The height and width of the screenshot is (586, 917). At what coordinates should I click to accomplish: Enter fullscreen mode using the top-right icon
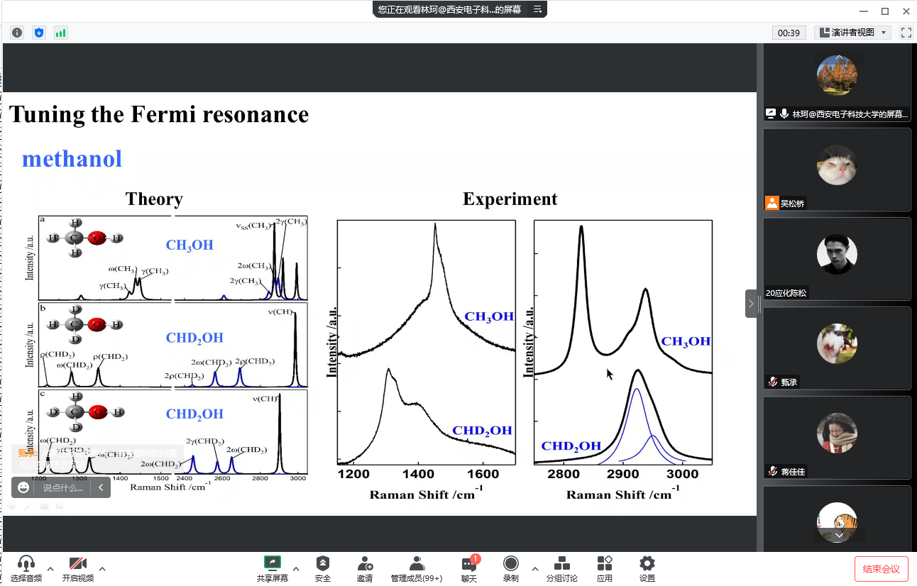906,33
